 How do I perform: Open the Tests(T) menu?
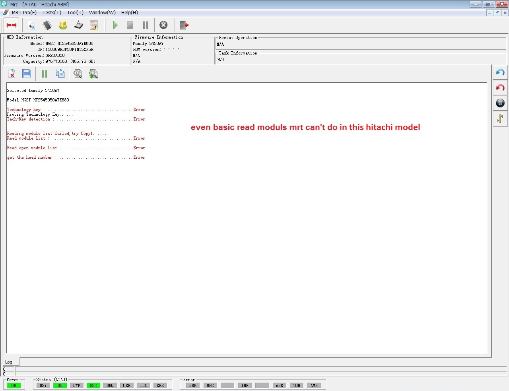[x=52, y=13]
